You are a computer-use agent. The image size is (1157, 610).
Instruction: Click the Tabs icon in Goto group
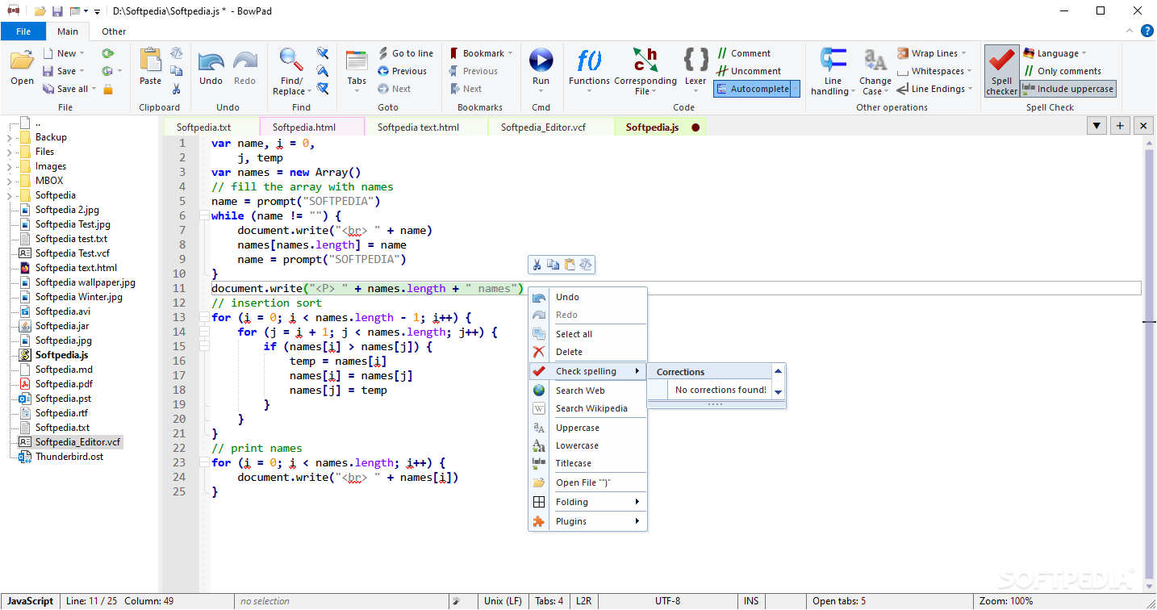pyautogui.click(x=357, y=61)
